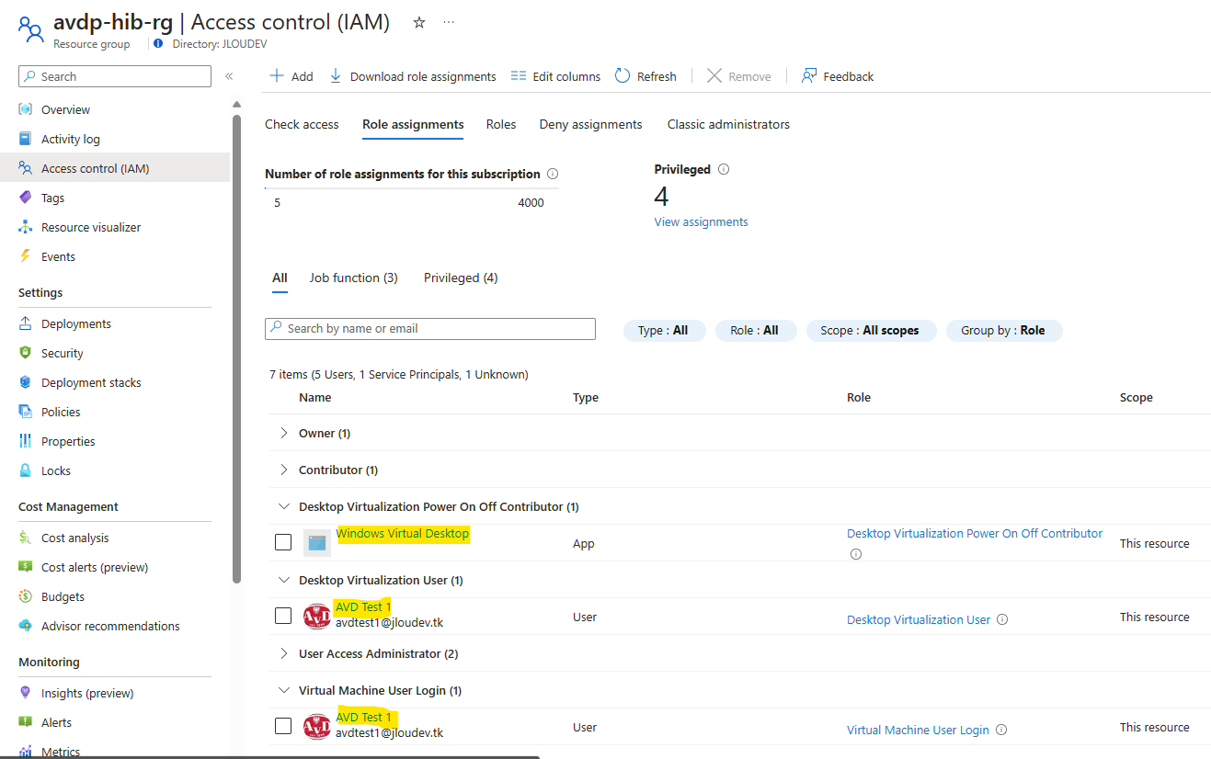Open the Feedback option
Viewport: 1211px width, 759px height.
pyautogui.click(x=838, y=76)
